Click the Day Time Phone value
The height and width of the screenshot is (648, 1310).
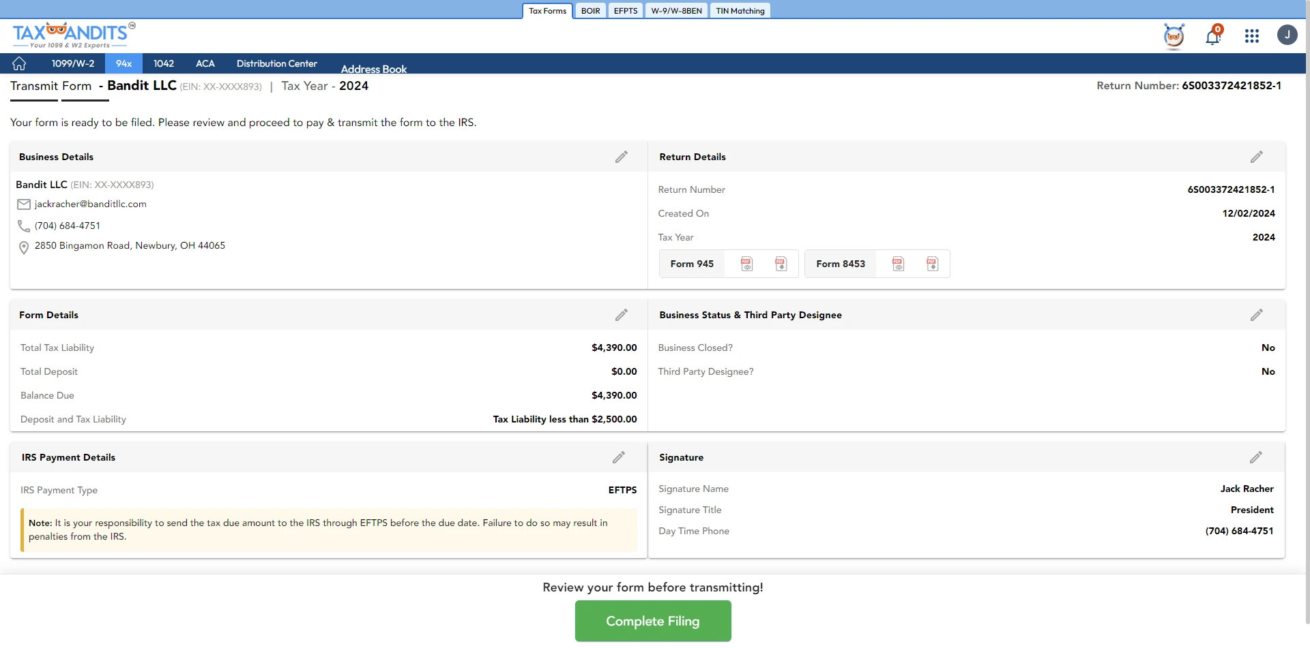coord(1239,531)
